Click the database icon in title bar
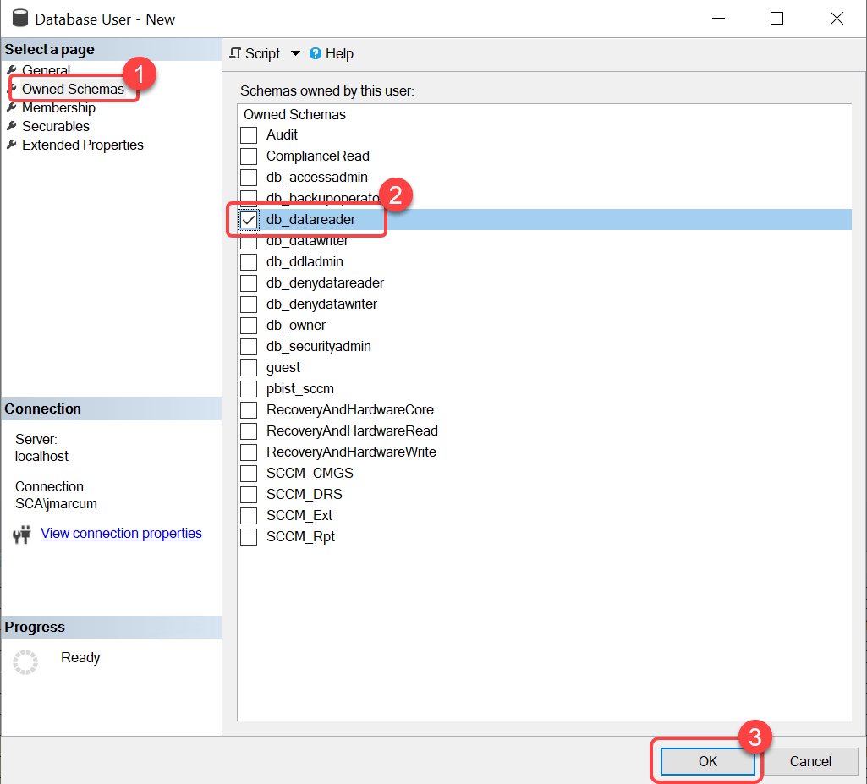 pyautogui.click(x=19, y=19)
